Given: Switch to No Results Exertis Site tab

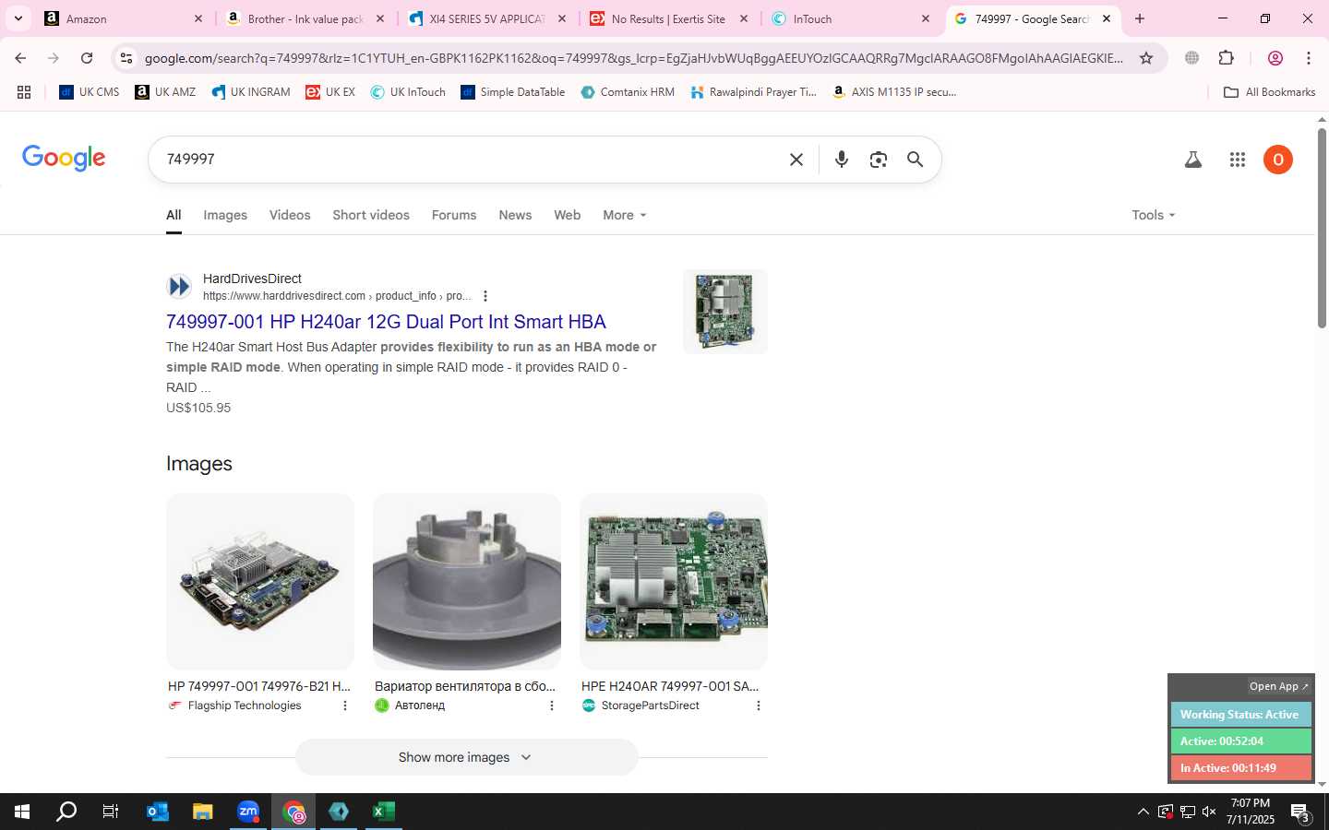Looking at the screenshot, I should tap(668, 18).
